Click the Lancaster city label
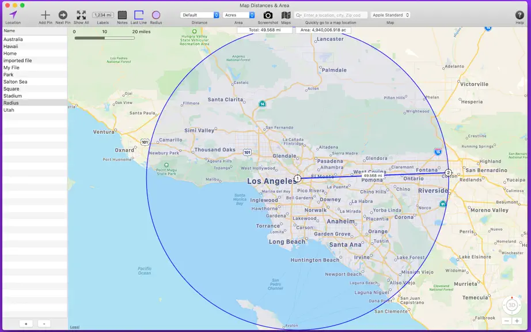Screen dimensions: 531x332 330,39
